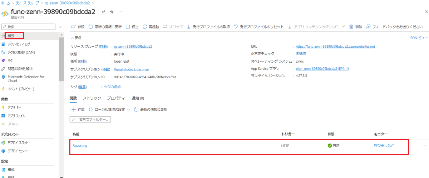Open アプリ ファイル in sidebar
The image size is (429, 178).
[x=16, y=116]
